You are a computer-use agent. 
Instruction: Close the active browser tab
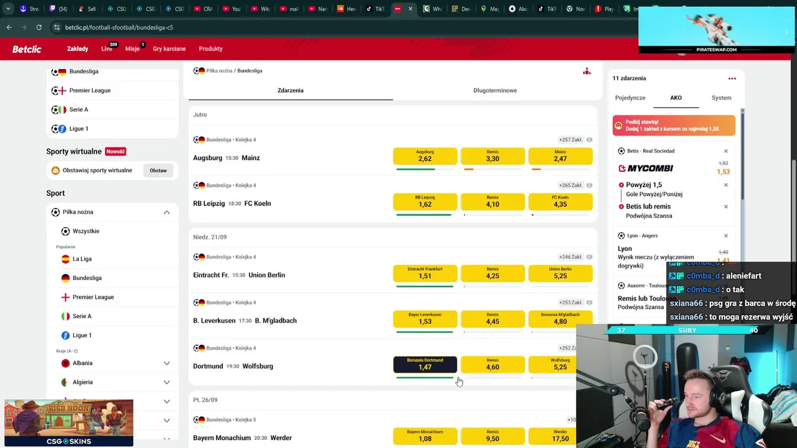(x=410, y=9)
